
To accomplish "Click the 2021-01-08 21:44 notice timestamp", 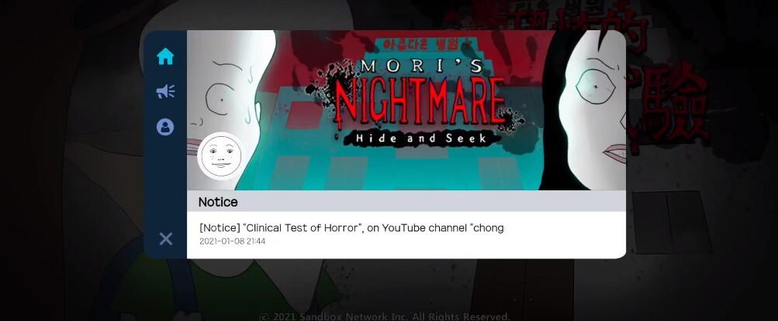I will [232, 241].
